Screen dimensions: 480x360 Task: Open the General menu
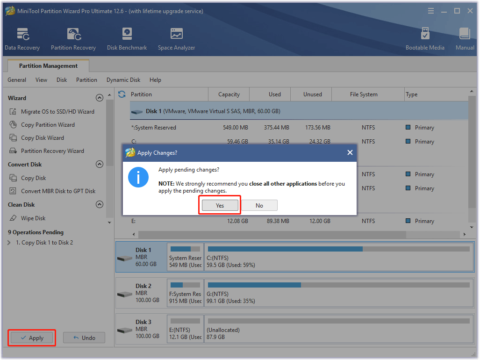(x=17, y=80)
